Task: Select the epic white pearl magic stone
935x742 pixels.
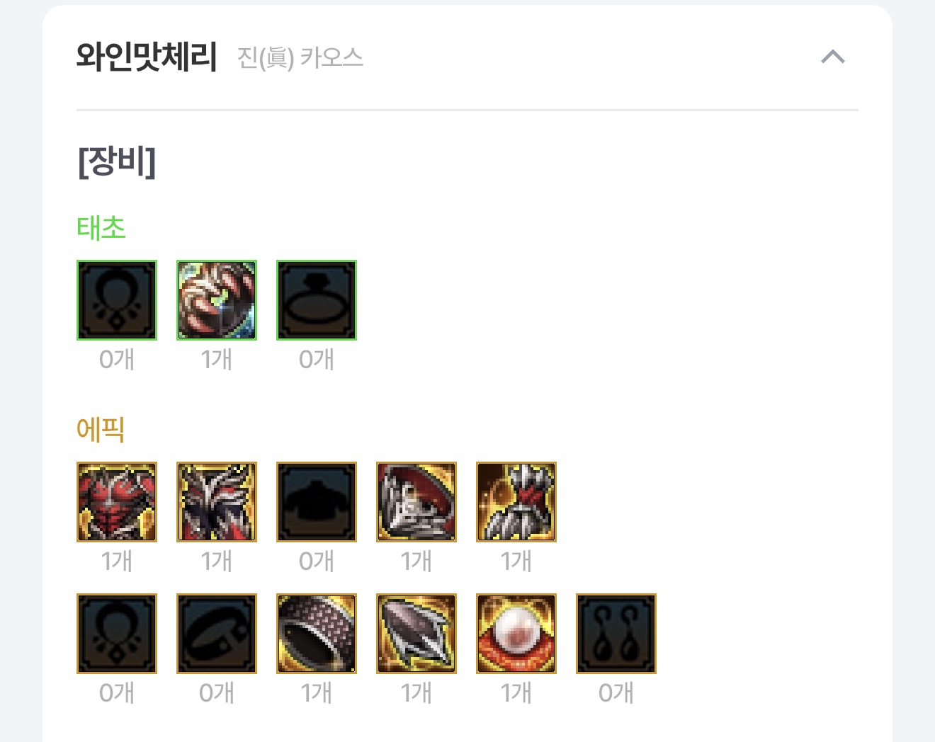Action: pos(516,634)
